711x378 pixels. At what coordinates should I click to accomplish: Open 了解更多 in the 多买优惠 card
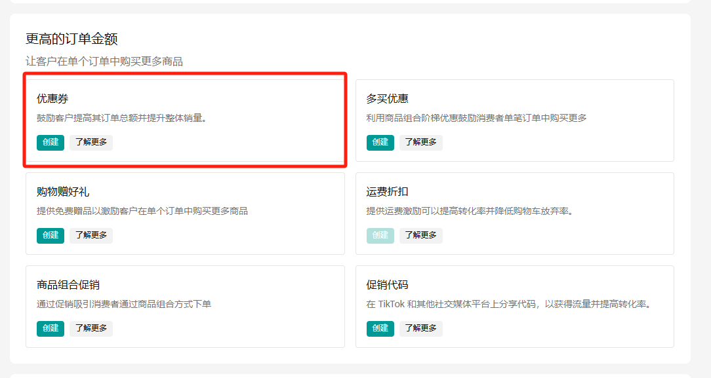(421, 142)
